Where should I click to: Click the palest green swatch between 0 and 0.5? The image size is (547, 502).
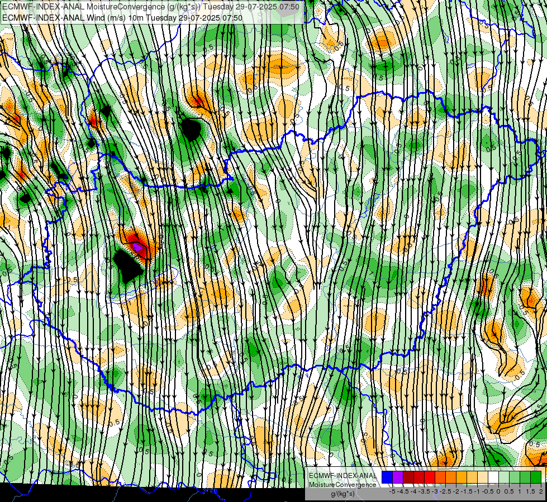point(504,477)
